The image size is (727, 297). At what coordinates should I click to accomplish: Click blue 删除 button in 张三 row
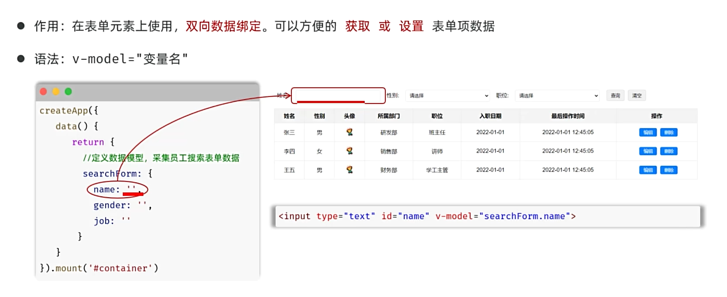(x=669, y=132)
